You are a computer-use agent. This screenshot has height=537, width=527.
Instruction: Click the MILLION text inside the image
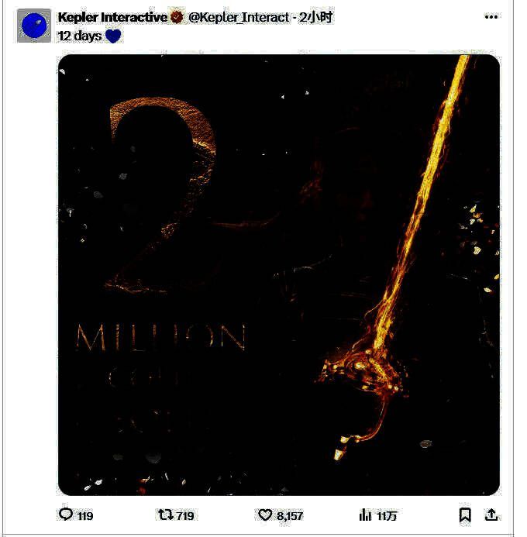click(x=160, y=337)
